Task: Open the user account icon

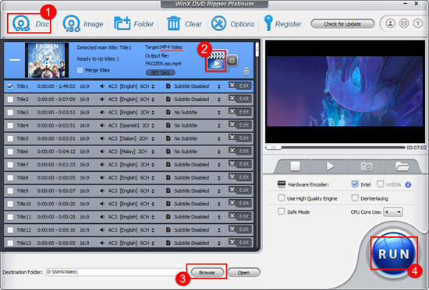Action: (x=391, y=24)
